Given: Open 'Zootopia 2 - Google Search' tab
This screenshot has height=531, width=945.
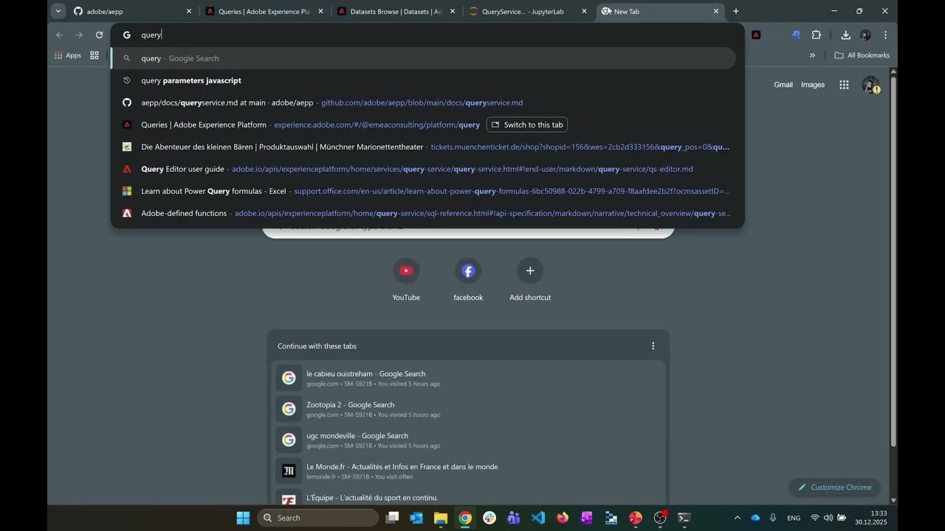Looking at the screenshot, I should (x=468, y=409).
